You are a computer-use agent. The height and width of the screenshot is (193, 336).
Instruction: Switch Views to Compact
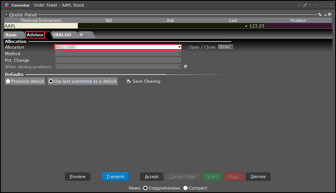186,188
